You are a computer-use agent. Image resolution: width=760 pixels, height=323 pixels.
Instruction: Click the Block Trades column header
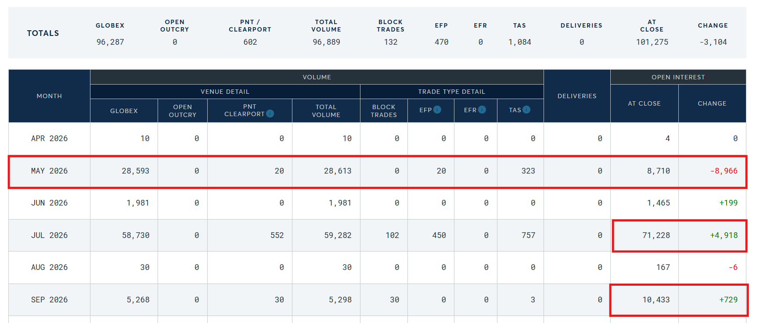pyautogui.click(x=383, y=111)
